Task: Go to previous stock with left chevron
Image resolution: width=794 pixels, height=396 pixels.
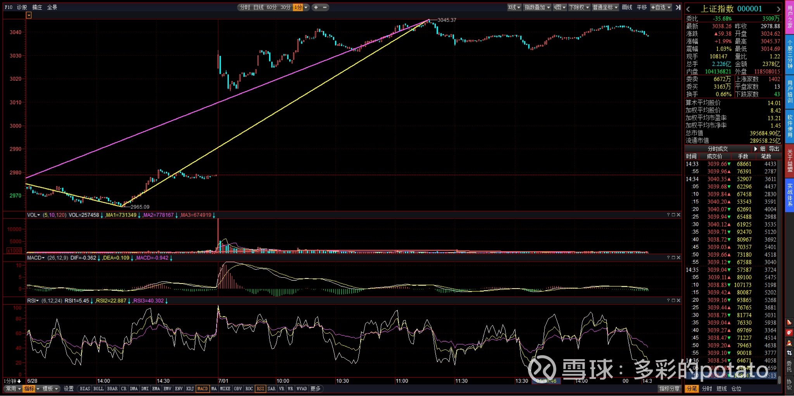Action: click(x=688, y=9)
